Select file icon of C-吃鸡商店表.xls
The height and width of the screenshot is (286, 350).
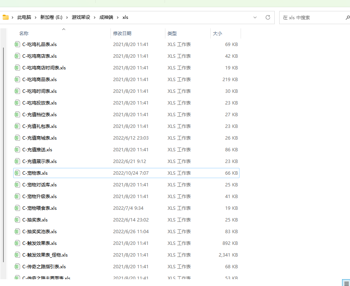point(17,56)
